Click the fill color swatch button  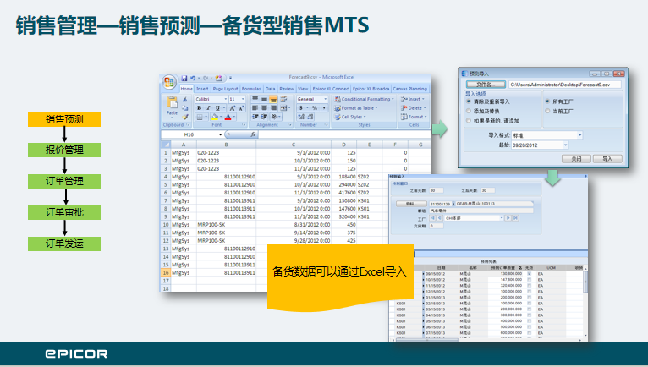[216, 117]
